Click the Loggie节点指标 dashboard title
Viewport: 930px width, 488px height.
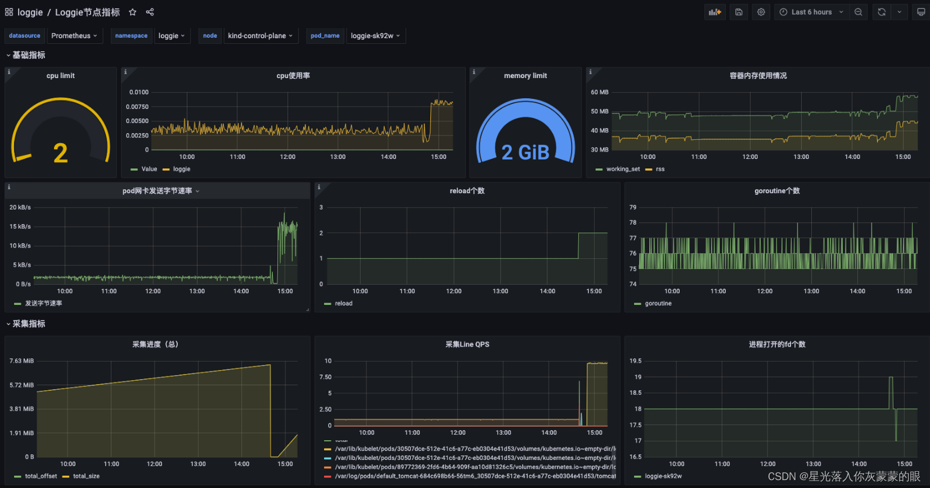click(87, 12)
